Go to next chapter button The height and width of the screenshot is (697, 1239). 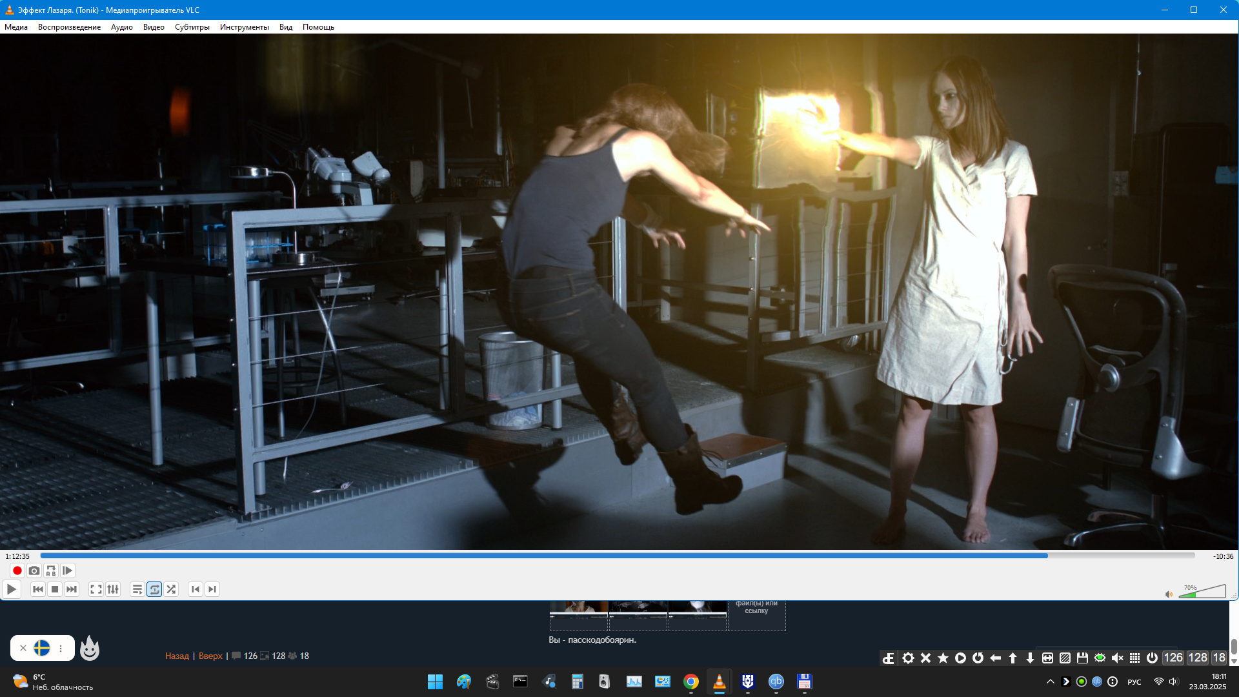point(212,589)
